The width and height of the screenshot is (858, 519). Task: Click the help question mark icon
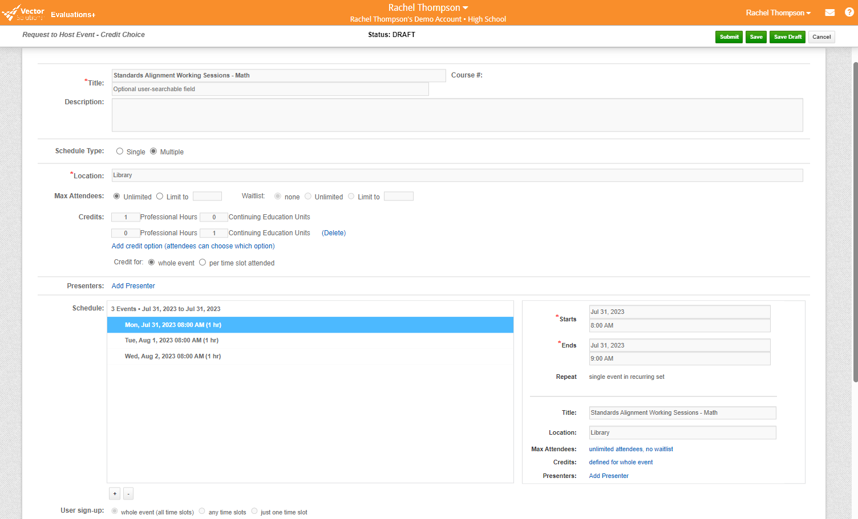click(849, 13)
